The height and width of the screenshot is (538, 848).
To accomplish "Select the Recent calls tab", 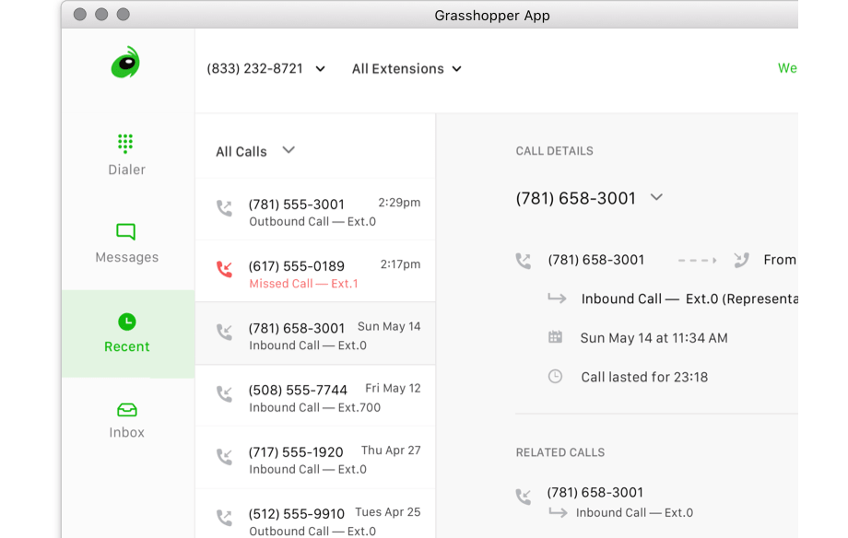I will coord(127,333).
